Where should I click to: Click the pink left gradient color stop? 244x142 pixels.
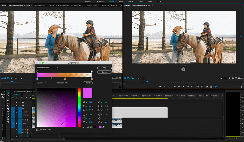37,79
